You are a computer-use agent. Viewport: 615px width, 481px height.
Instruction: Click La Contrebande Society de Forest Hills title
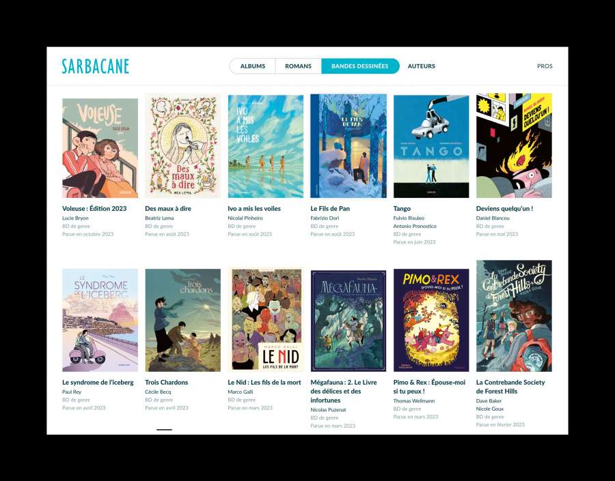[x=510, y=387]
